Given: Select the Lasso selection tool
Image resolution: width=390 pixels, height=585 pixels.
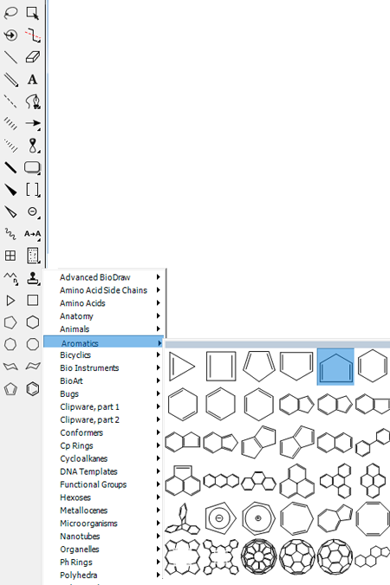Looking at the screenshot, I should coord(10,13).
